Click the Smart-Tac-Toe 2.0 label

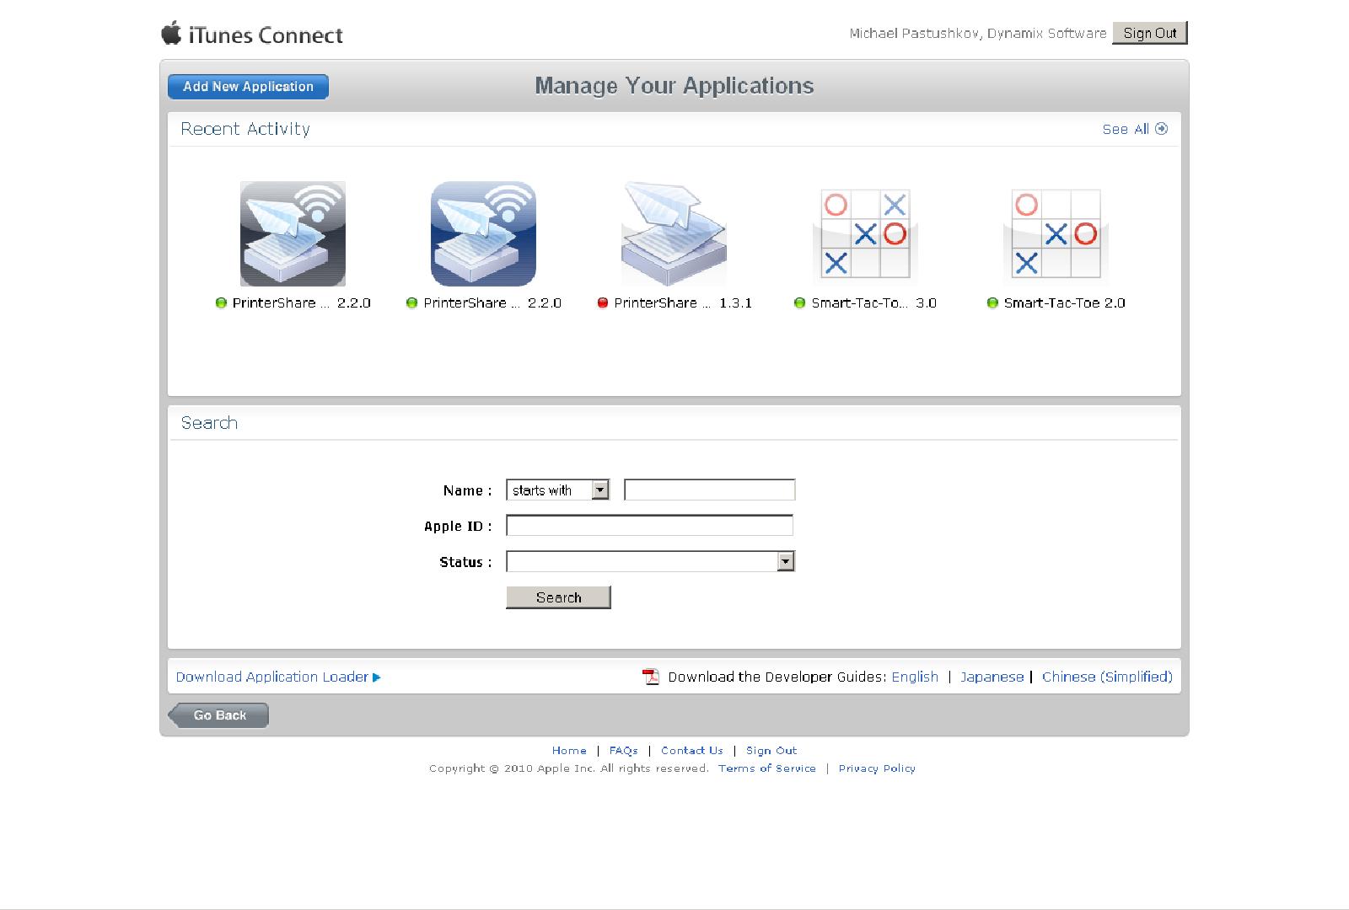point(1064,303)
